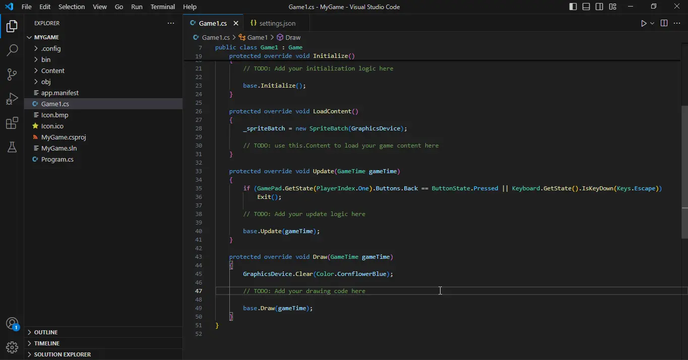The image size is (688, 360).
Task: Open Run and Debug view
Action: (x=12, y=99)
